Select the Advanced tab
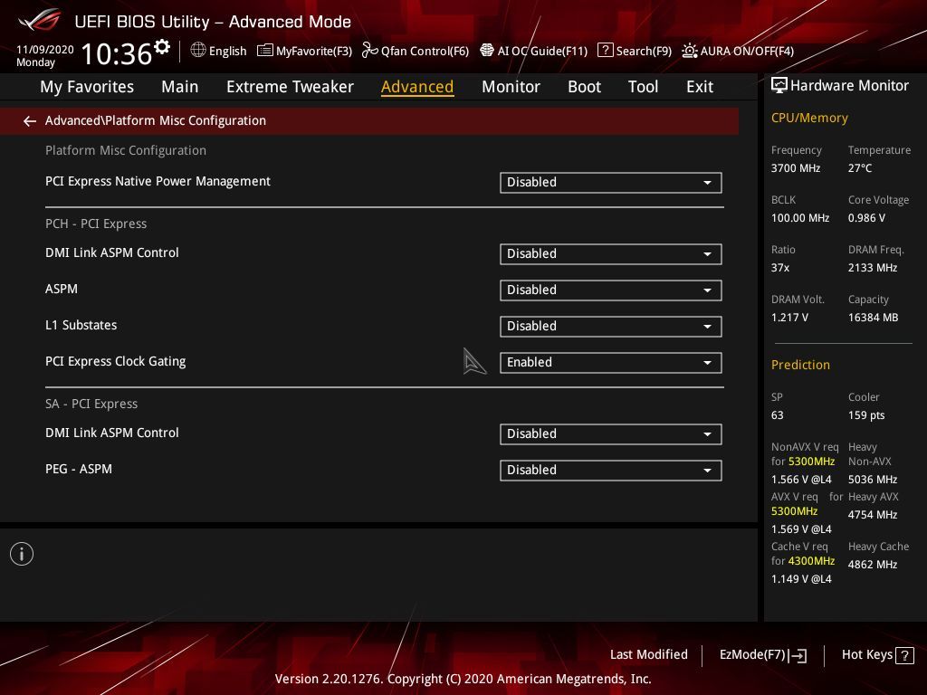The height and width of the screenshot is (695, 927). click(417, 87)
